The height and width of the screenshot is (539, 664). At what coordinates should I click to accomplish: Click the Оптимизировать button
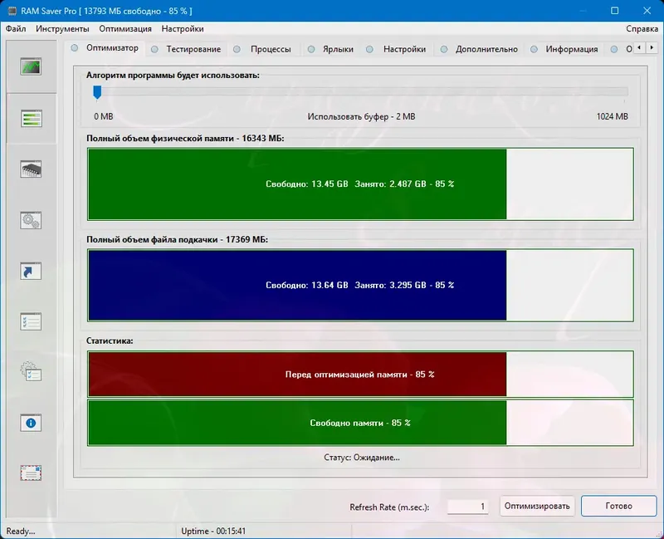(x=537, y=506)
